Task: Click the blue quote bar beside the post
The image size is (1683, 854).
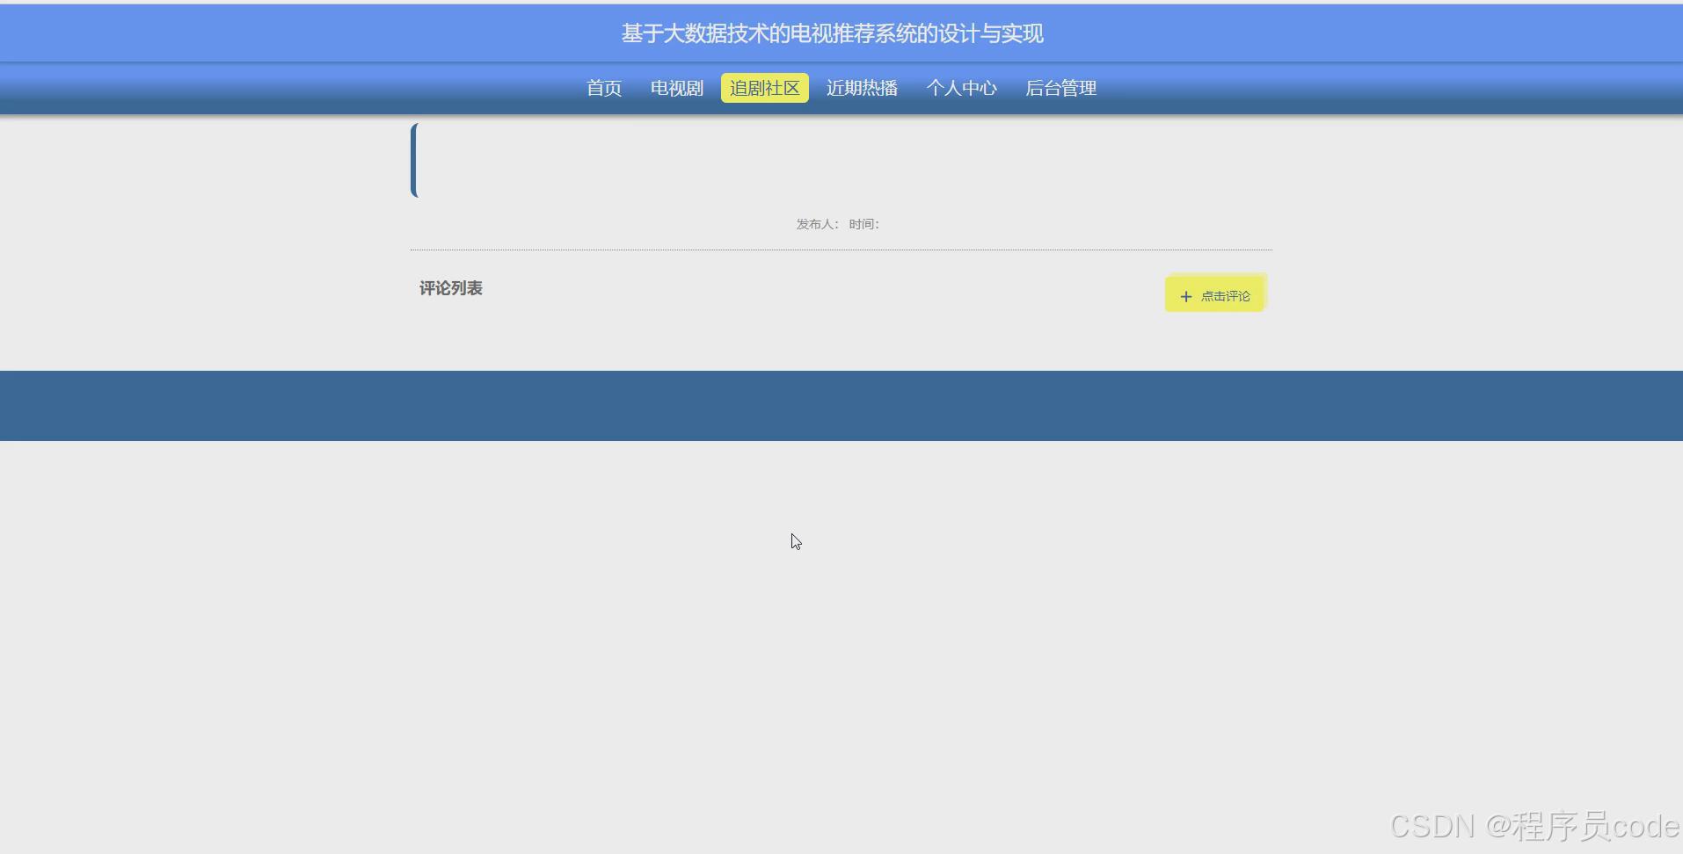Action: click(x=413, y=161)
